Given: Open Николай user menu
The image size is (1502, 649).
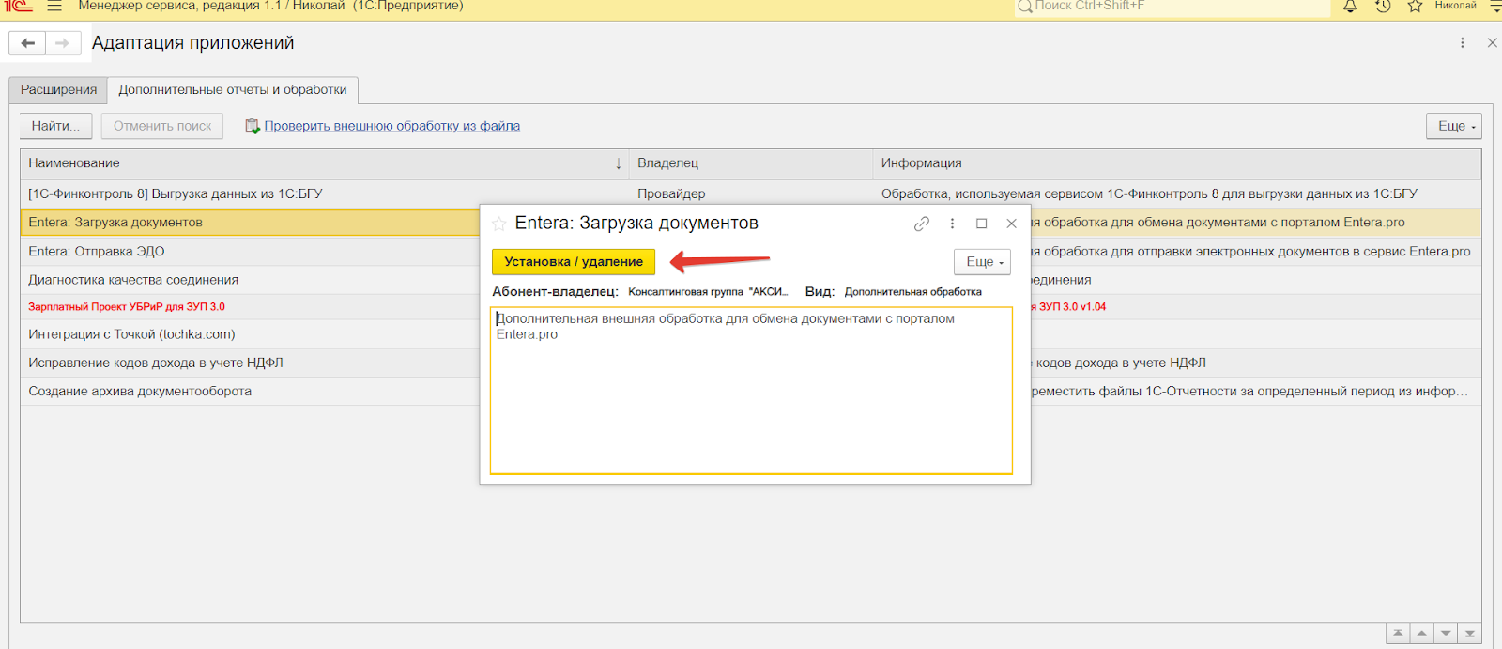Looking at the screenshot, I should point(1455,6).
